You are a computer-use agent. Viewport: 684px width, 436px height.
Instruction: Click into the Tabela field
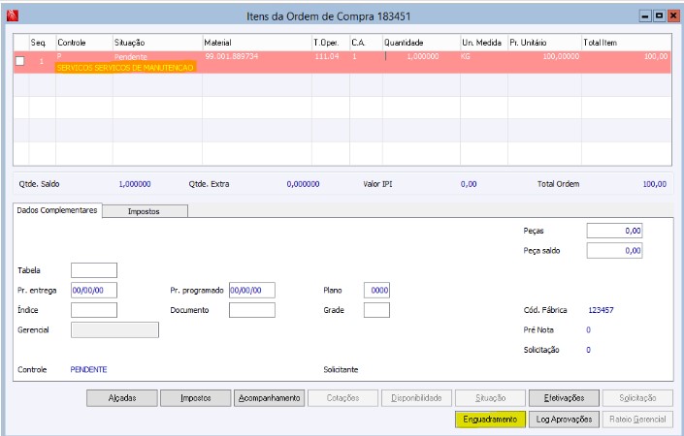pos(94,270)
